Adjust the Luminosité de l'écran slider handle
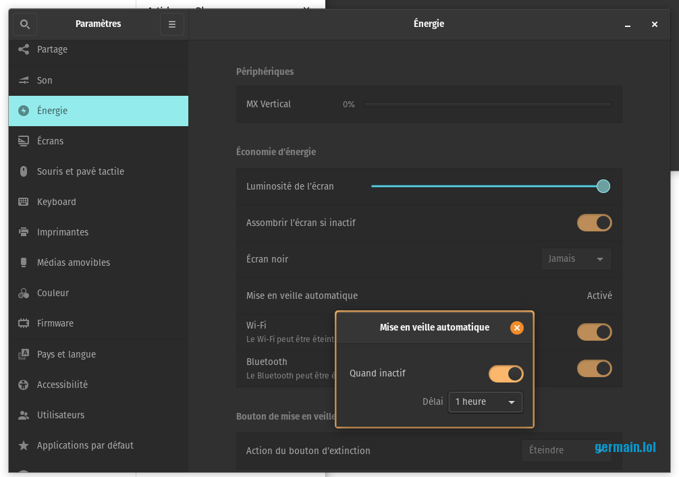This screenshot has width=679, height=477. click(603, 187)
